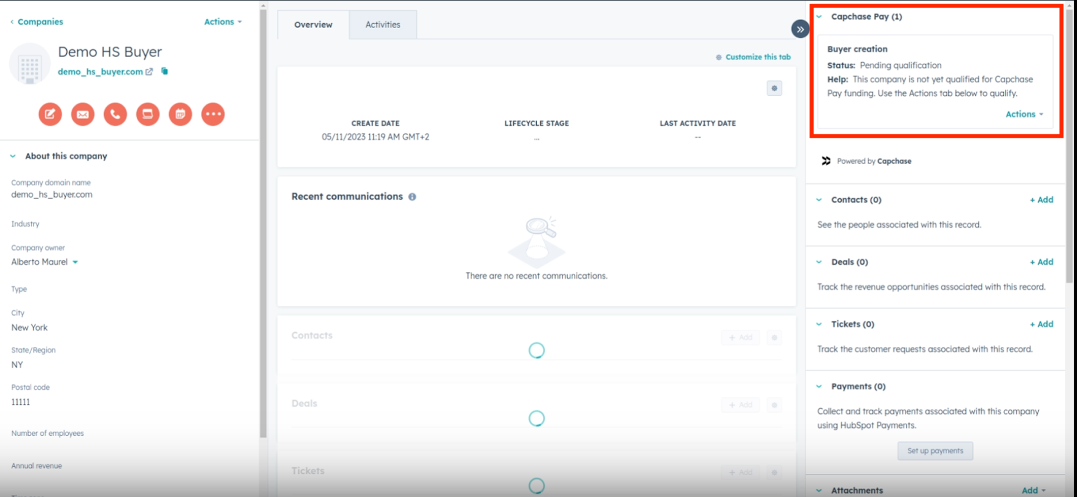This screenshot has width=1077, height=497.
Task: Create a note with the pencil icon
Action: [x=50, y=114]
